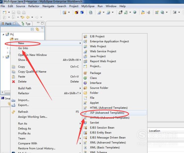Open the Project menu
The image size is (184, 153).
[74, 6]
